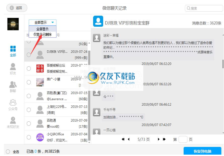Click the 消息总数：3620条 label
Viewport: 224px width, 156px height.
[207, 23]
